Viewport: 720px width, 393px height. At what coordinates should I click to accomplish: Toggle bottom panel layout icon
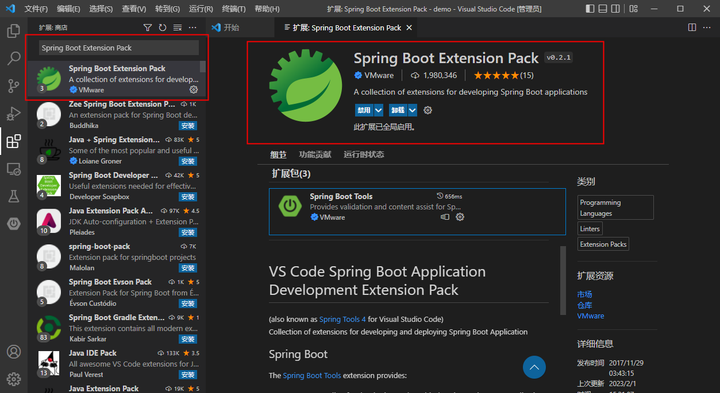click(x=603, y=9)
